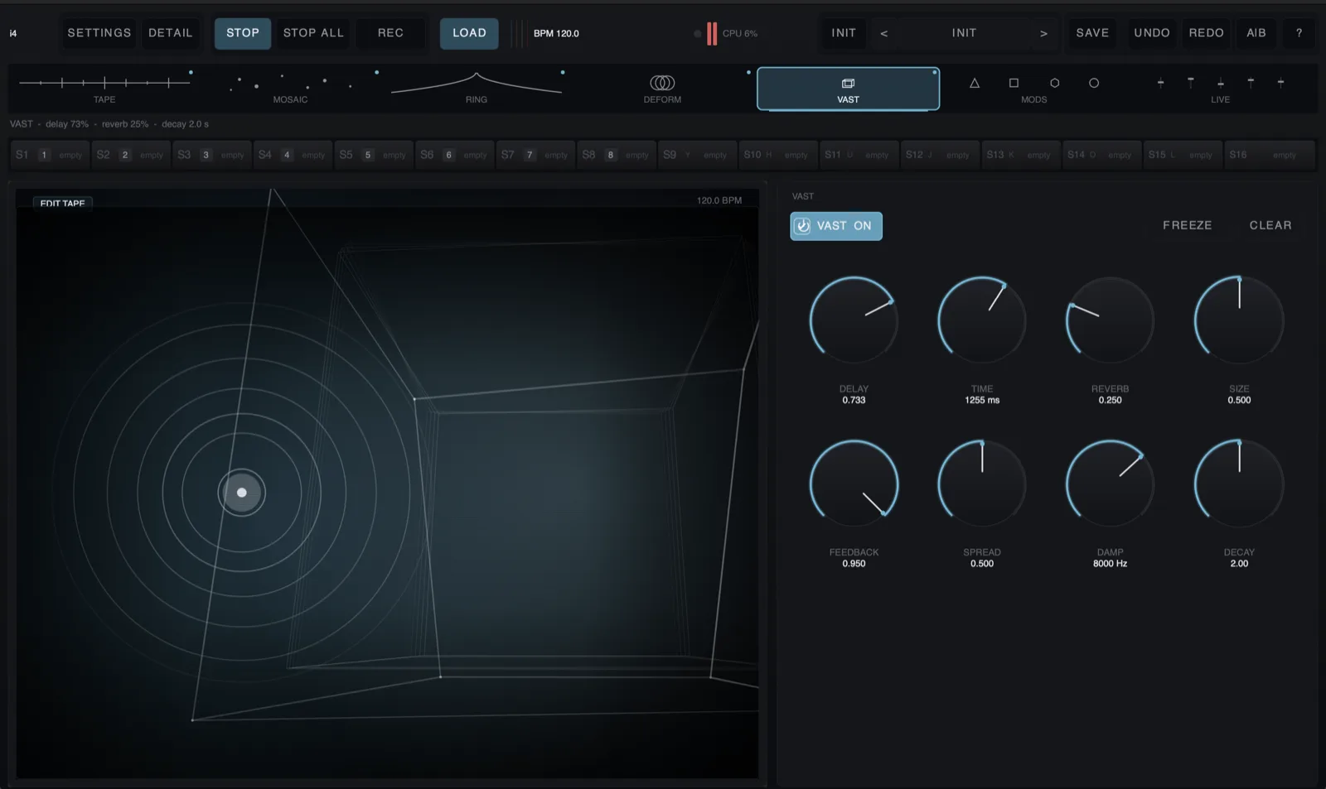1326x789 pixels.
Task: Toggle the TAPE enable dot
Action: [x=191, y=72]
